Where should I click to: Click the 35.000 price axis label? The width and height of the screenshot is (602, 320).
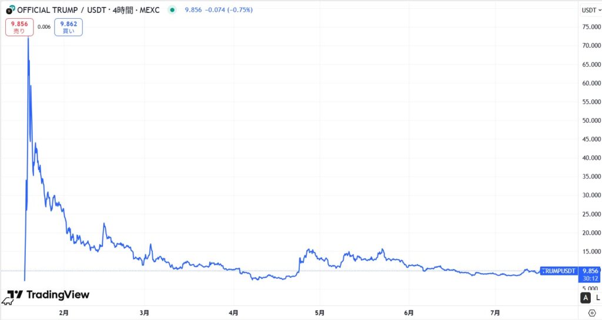coord(591,177)
